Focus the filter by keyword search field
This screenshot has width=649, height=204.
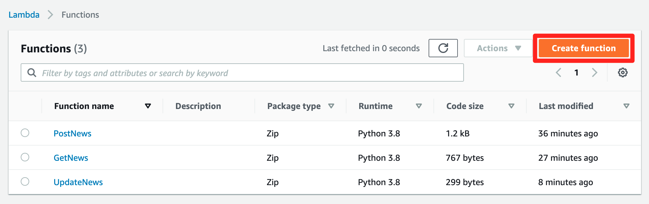coord(242,72)
